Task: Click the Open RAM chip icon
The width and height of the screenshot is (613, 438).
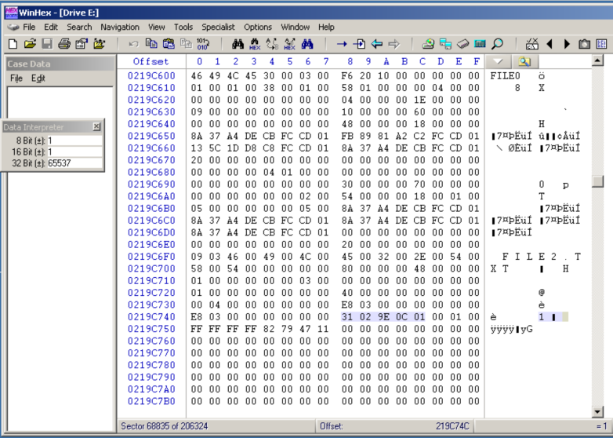Action: tap(462, 44)
